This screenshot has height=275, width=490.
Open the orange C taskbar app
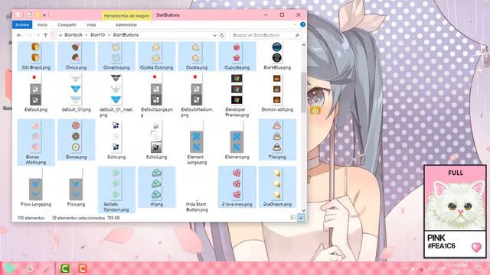pos(82,268)
